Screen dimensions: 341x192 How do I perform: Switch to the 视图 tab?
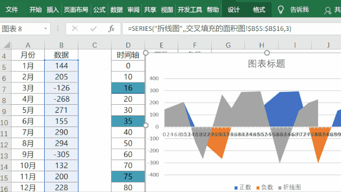coord(167,10)
